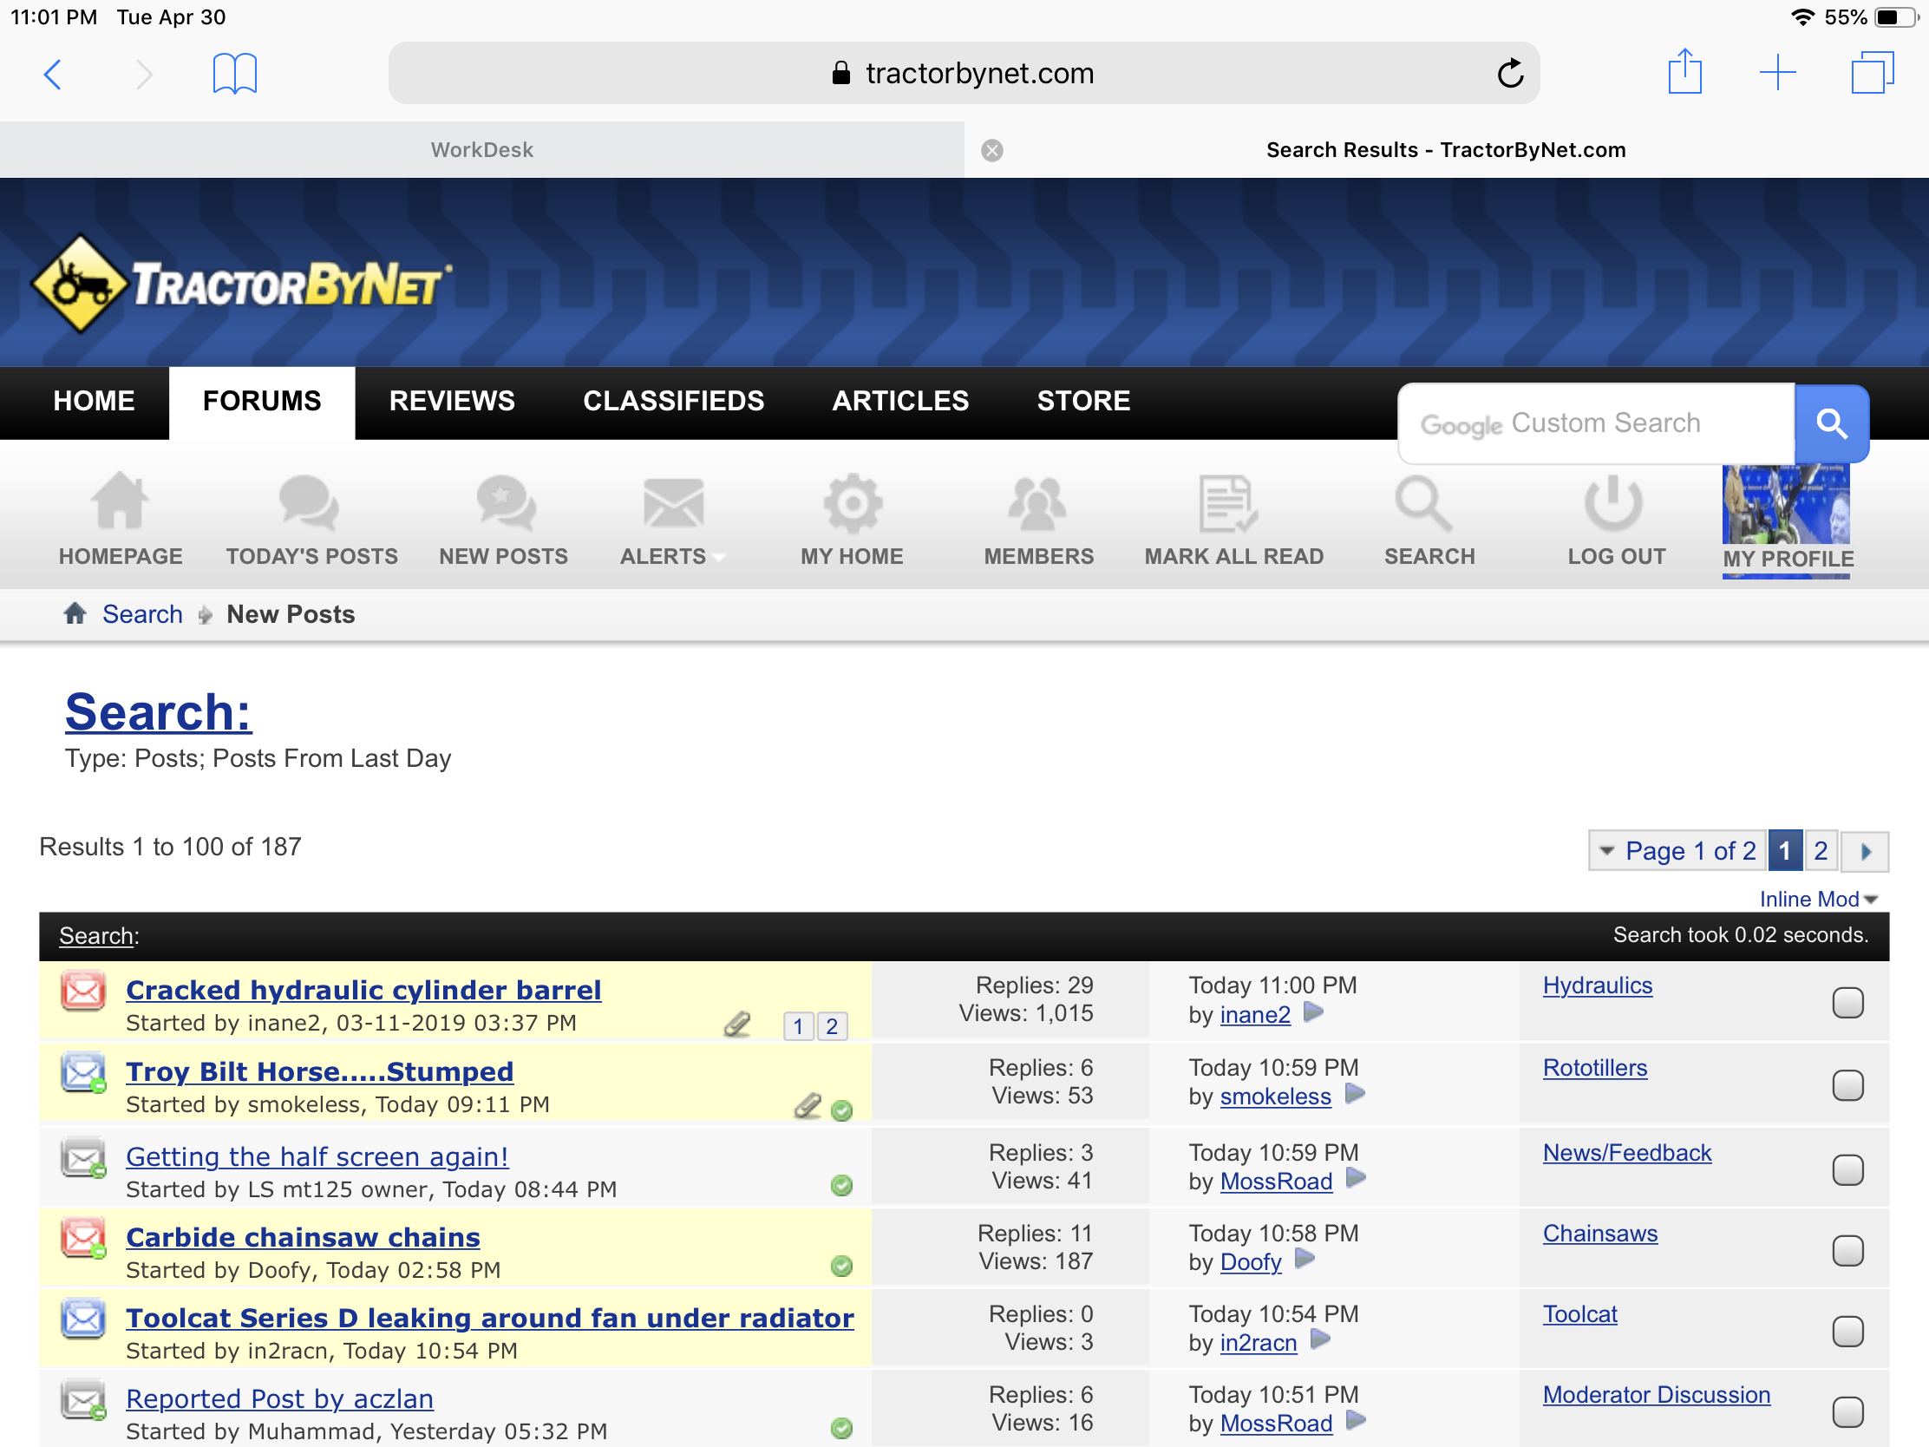The image size is (1929, 1447).
Task: Tick checkbox for Troy Bilt Horse row
Action: [1847, 1086]
